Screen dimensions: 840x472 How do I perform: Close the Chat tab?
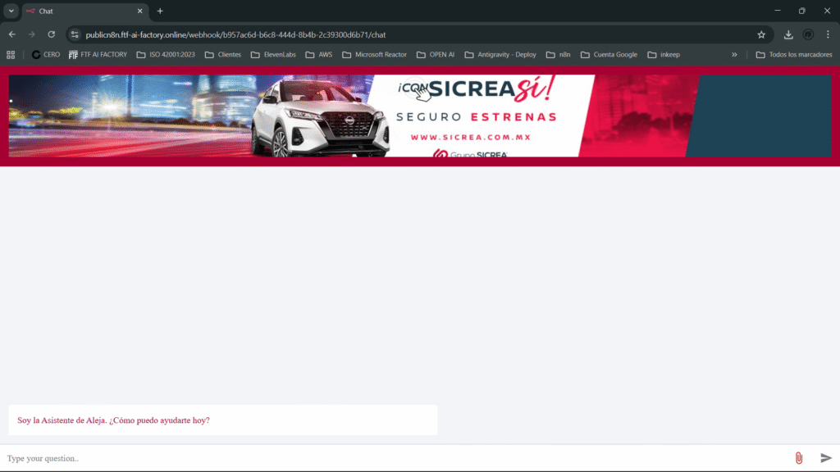(x=139, y=11)
